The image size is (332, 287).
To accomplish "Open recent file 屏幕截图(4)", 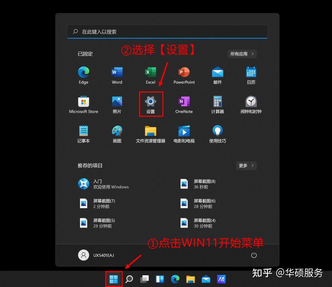I will coord(198,223).
